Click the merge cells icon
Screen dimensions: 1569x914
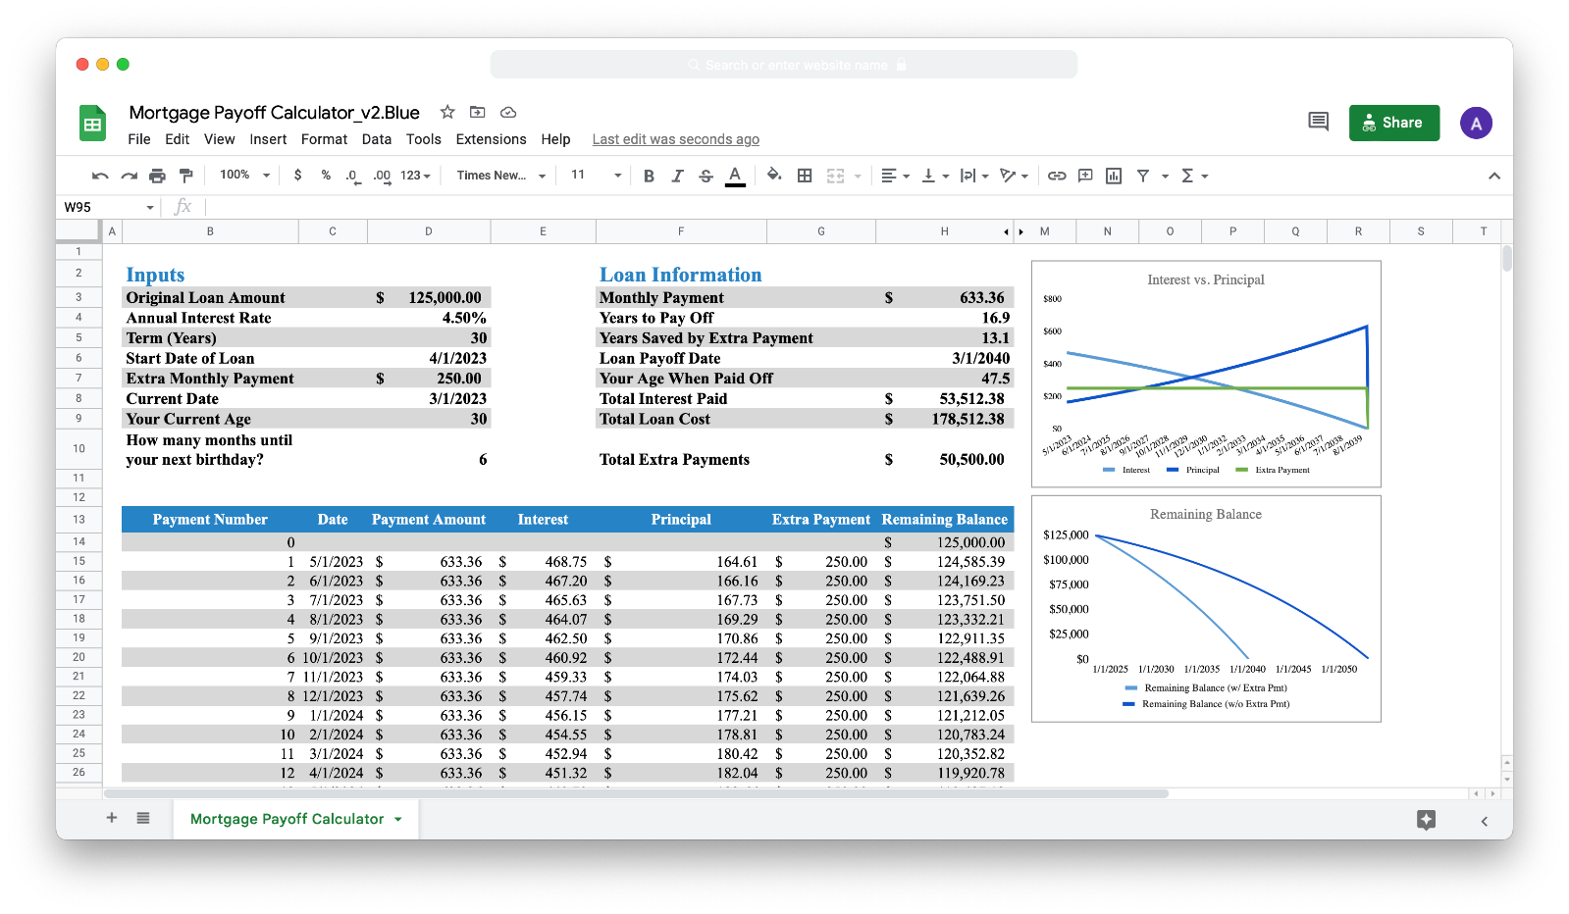click(835, 176)
